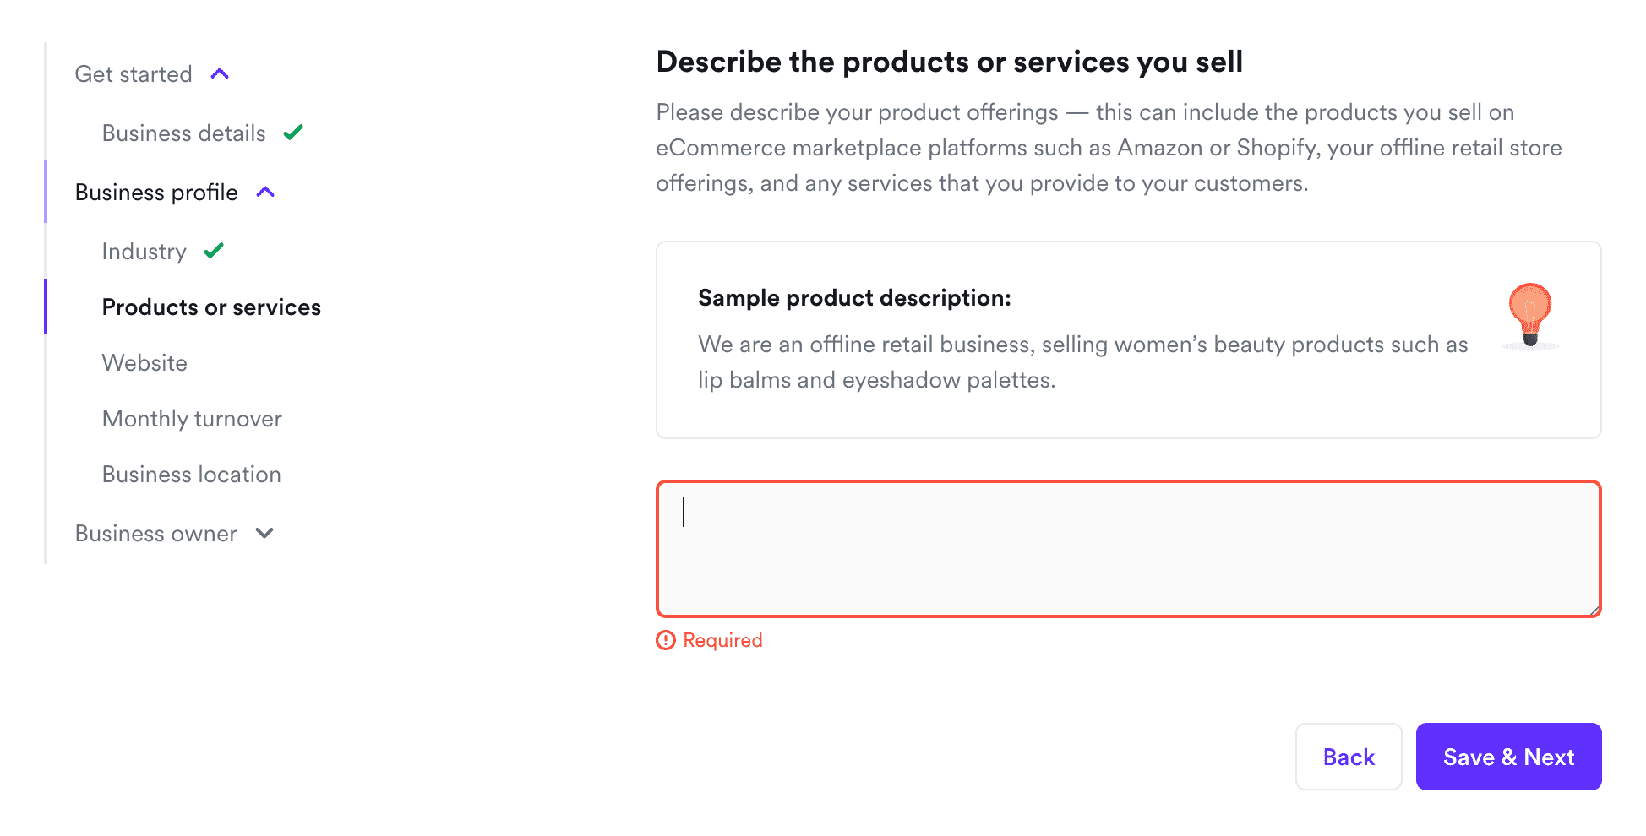Click the green checkmark beside Industry
1646x836 pixels.
click(x=214, y=251)
